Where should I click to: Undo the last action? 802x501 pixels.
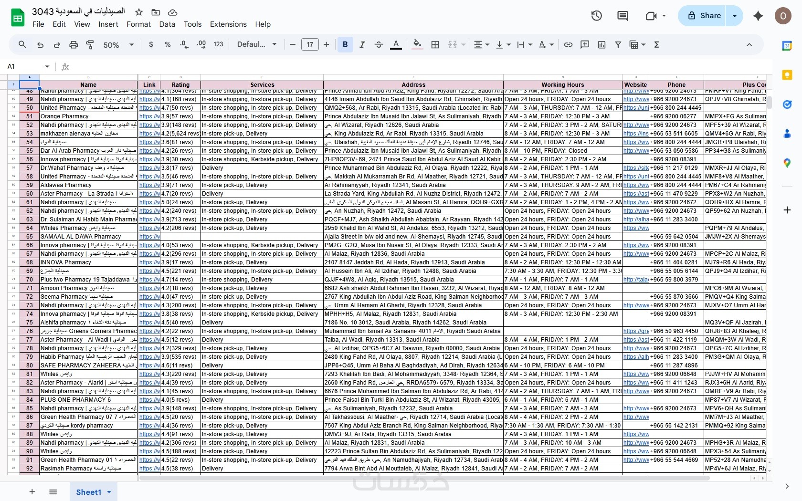[40, 44]
